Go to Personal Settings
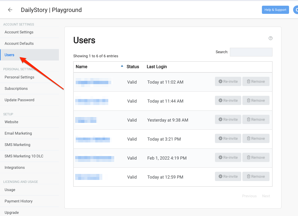Screen dimensions: 298x216 point(30,77)
